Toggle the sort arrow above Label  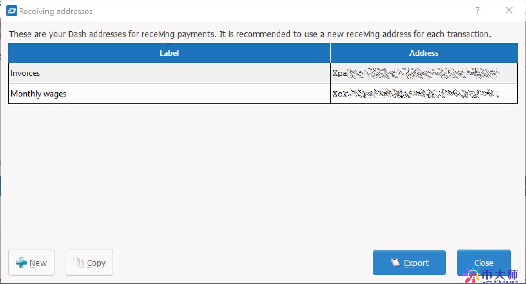pos(169,45)
